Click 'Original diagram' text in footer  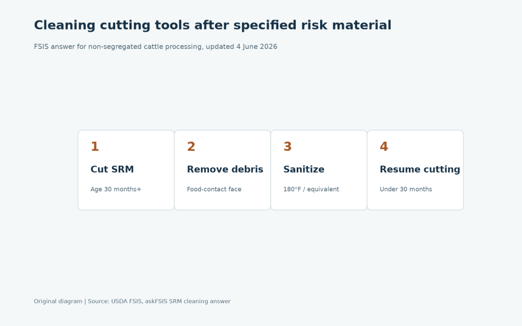tap(58, 302)
